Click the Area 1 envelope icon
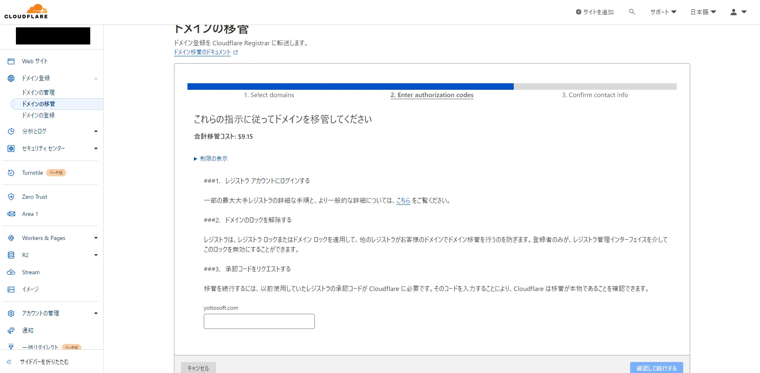This screenshot has height=373, width=760. (11, 214)
